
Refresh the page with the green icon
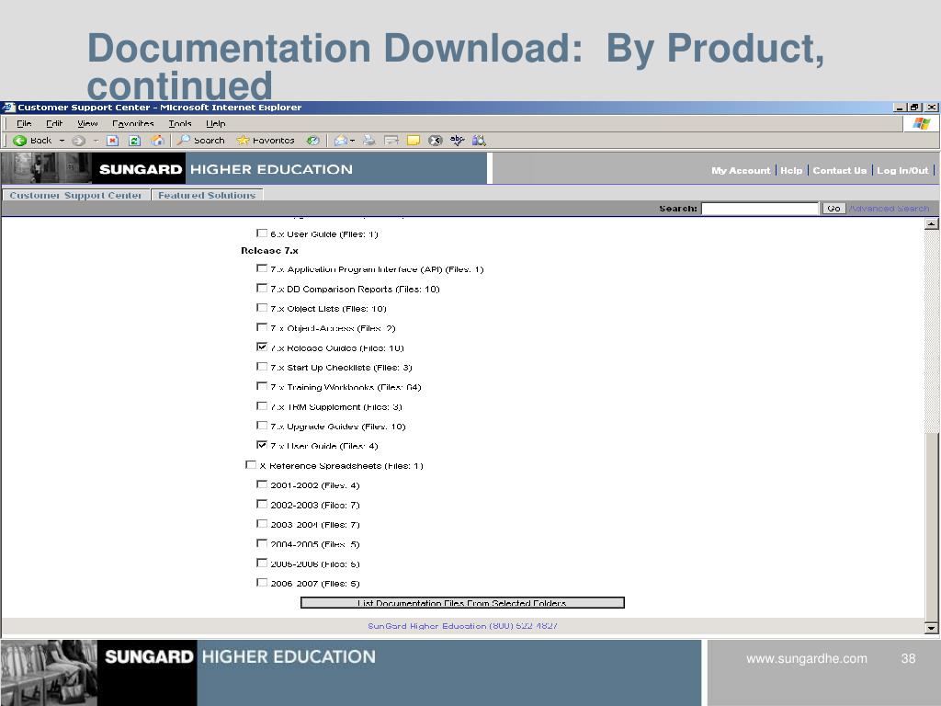coord(134,141)
